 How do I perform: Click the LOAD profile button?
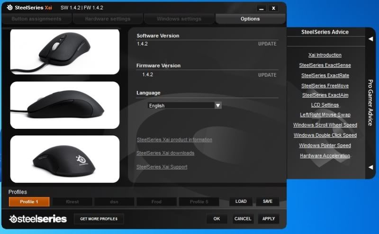[x=241, y=201]
